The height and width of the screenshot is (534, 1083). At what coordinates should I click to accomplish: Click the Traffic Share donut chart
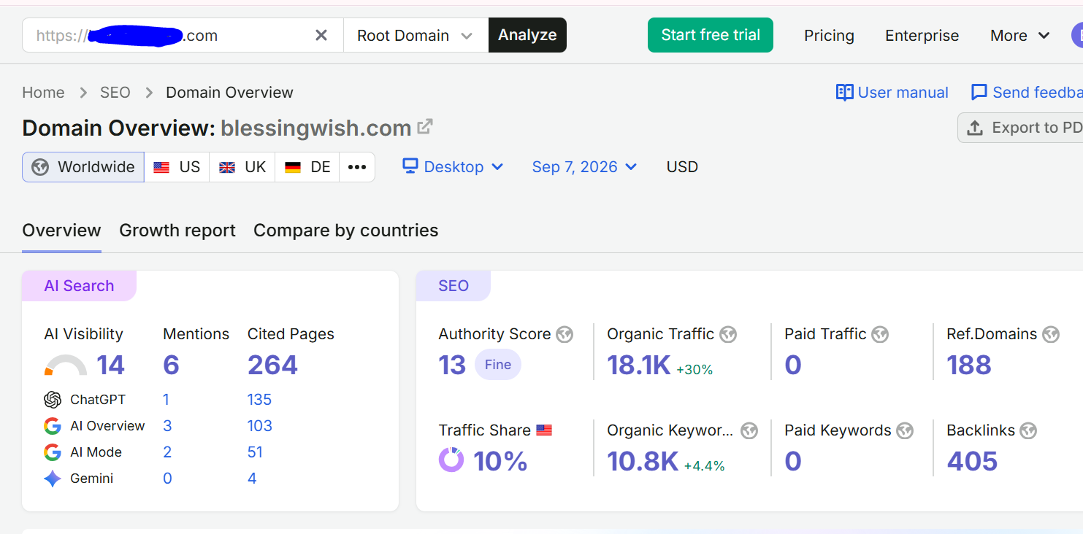click(451, 460)
